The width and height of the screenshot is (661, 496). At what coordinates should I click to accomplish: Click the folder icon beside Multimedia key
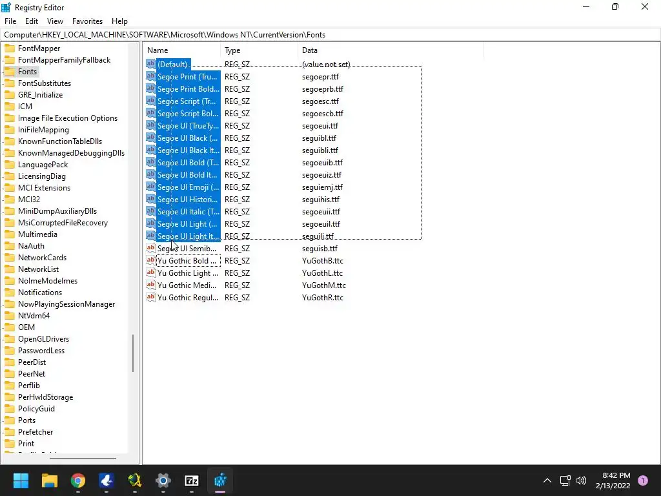9,234
